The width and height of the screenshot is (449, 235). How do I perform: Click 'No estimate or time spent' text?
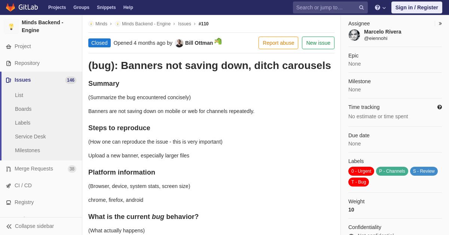378,116
